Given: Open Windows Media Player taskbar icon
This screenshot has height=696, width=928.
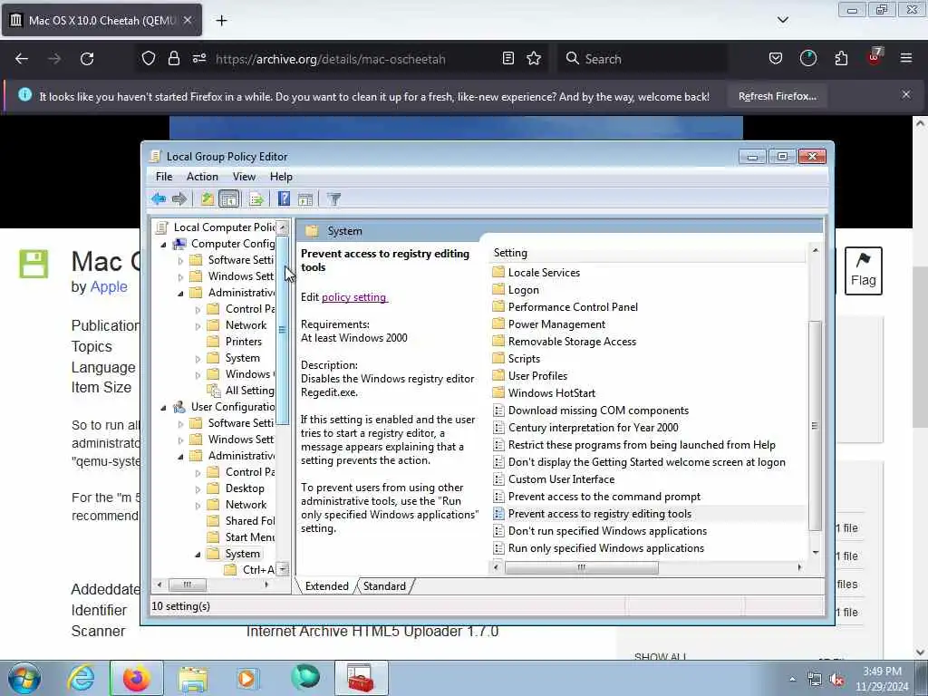Looking at the screenshot, I should coord(247,678).
